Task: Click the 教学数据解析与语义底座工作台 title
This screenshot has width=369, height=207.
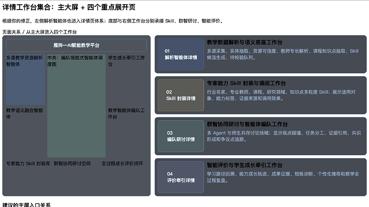Action: tap(244, 42)
